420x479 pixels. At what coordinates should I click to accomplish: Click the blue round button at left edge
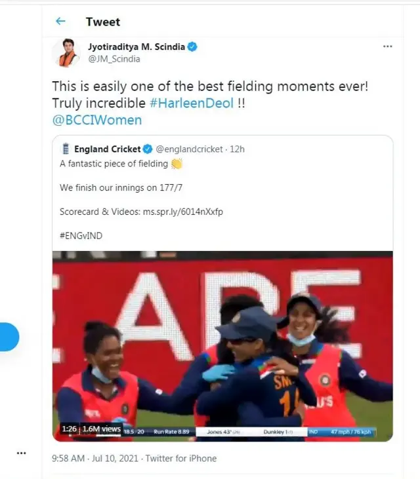coord(9,337)
